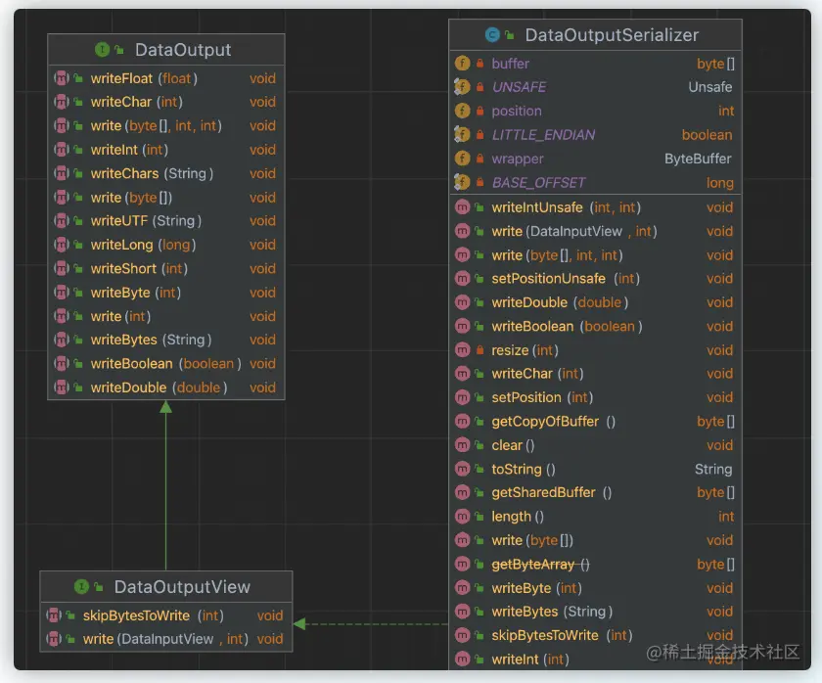Click the static field icon beside BASE_OFFSET

click(x=462, y=182)
